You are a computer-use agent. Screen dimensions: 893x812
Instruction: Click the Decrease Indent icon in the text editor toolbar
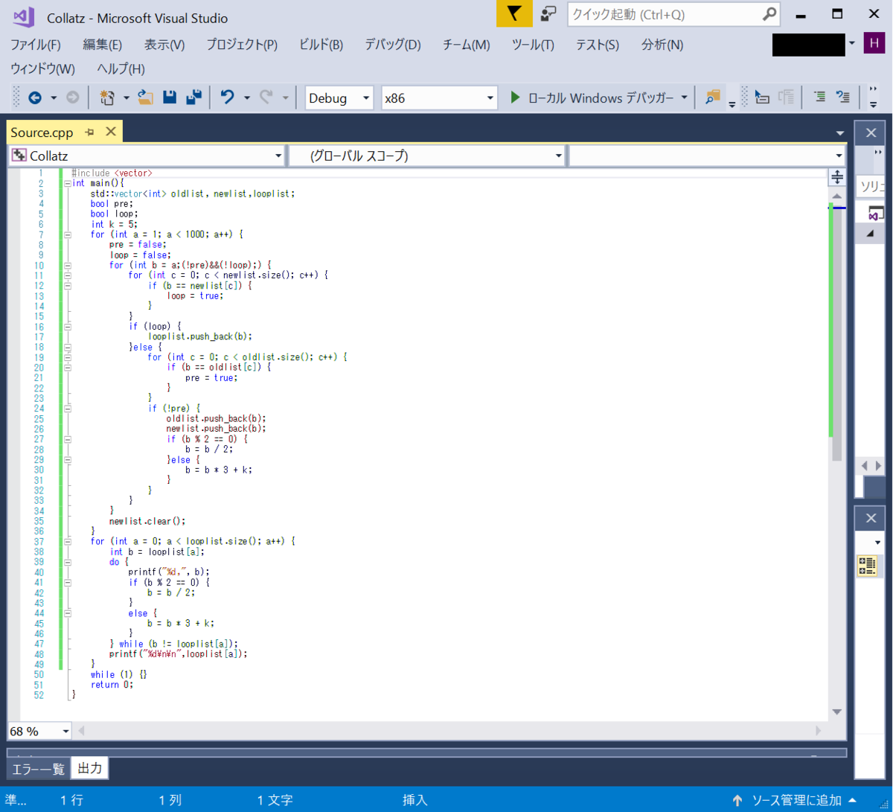click(x=762, y=97)
